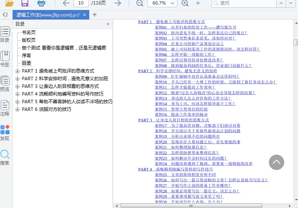Select 做个测试 entry in the outline
The height and width of the screenshot is (208, 298).
click(x=64, y=48)
